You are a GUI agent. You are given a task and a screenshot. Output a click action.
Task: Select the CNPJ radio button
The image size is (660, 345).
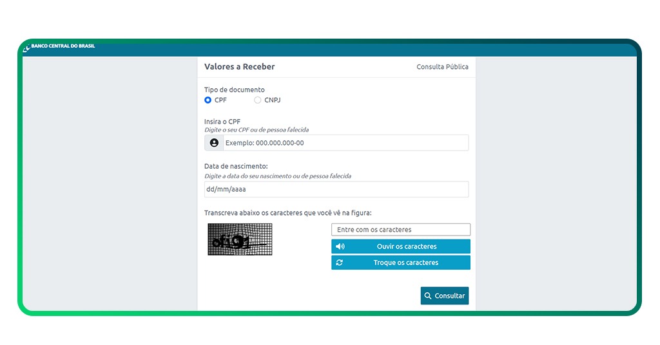click(258, 100)
